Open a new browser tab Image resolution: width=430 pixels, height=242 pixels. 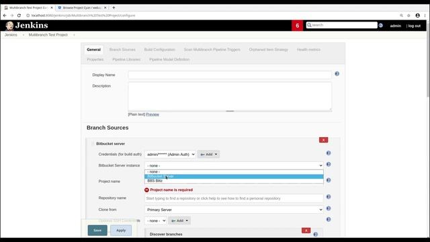pyautogui.click(x=114, y=7)
